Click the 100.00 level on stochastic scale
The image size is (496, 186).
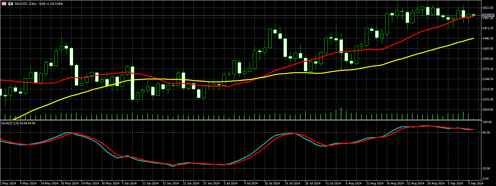pos(487,122)
